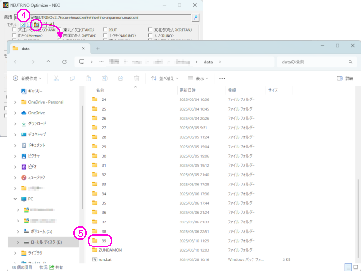This screenshot has height=271, width=361.
Task: Click the ダウンロード download icon in sidebar
Action: (x=24, y=124)
